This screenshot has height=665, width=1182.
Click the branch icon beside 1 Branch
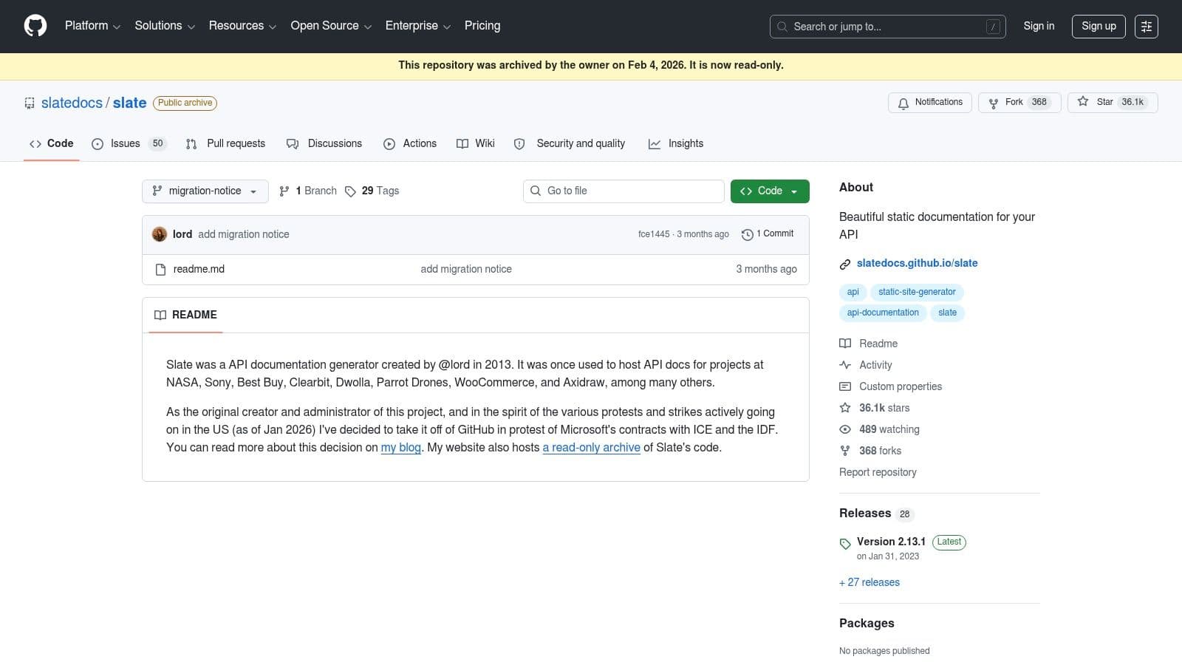[284, 191]
